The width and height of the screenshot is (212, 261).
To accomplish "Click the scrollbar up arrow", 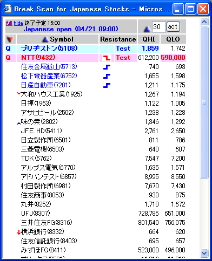I will [x=204, y=22].
